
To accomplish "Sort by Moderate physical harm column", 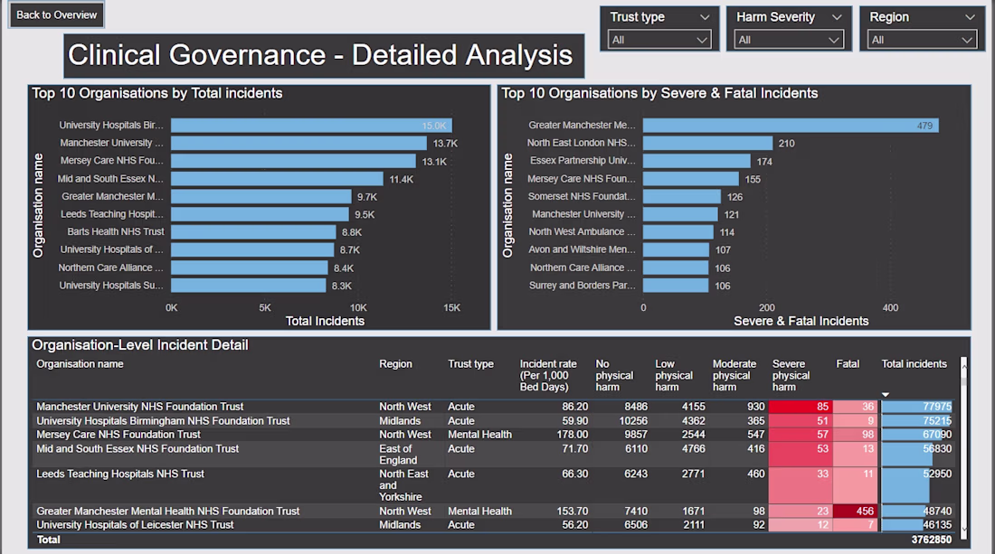I will click(734, 375).
